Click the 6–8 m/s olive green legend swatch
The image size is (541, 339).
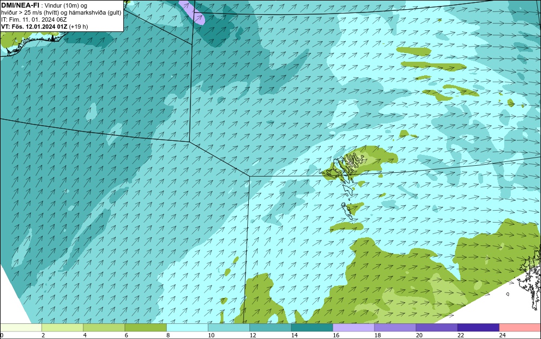(x=146, y=328)
